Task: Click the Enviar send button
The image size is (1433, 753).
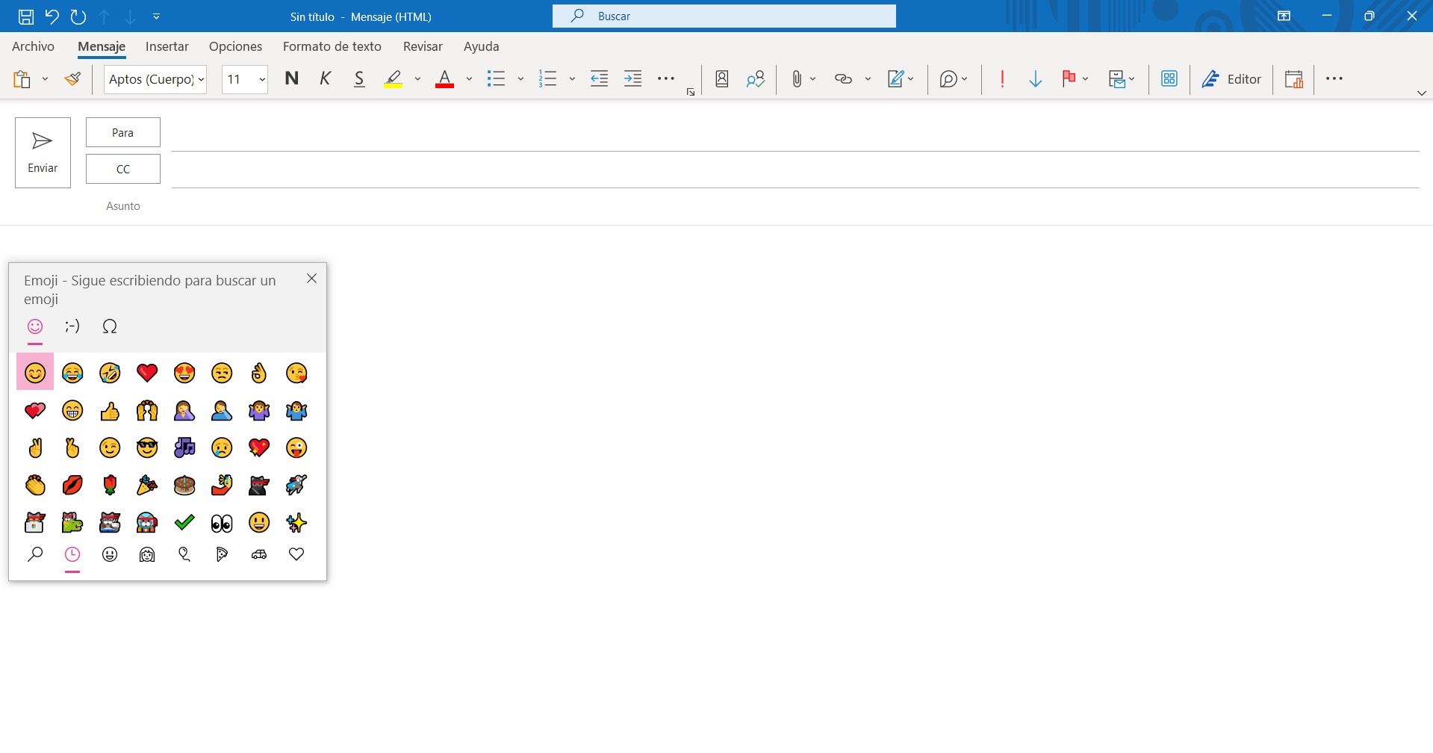Action: pos(43,152)
